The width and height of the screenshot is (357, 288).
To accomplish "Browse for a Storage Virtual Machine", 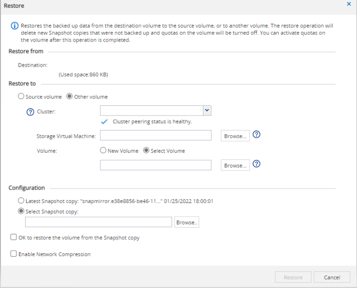I will click(x=235, y=136).
